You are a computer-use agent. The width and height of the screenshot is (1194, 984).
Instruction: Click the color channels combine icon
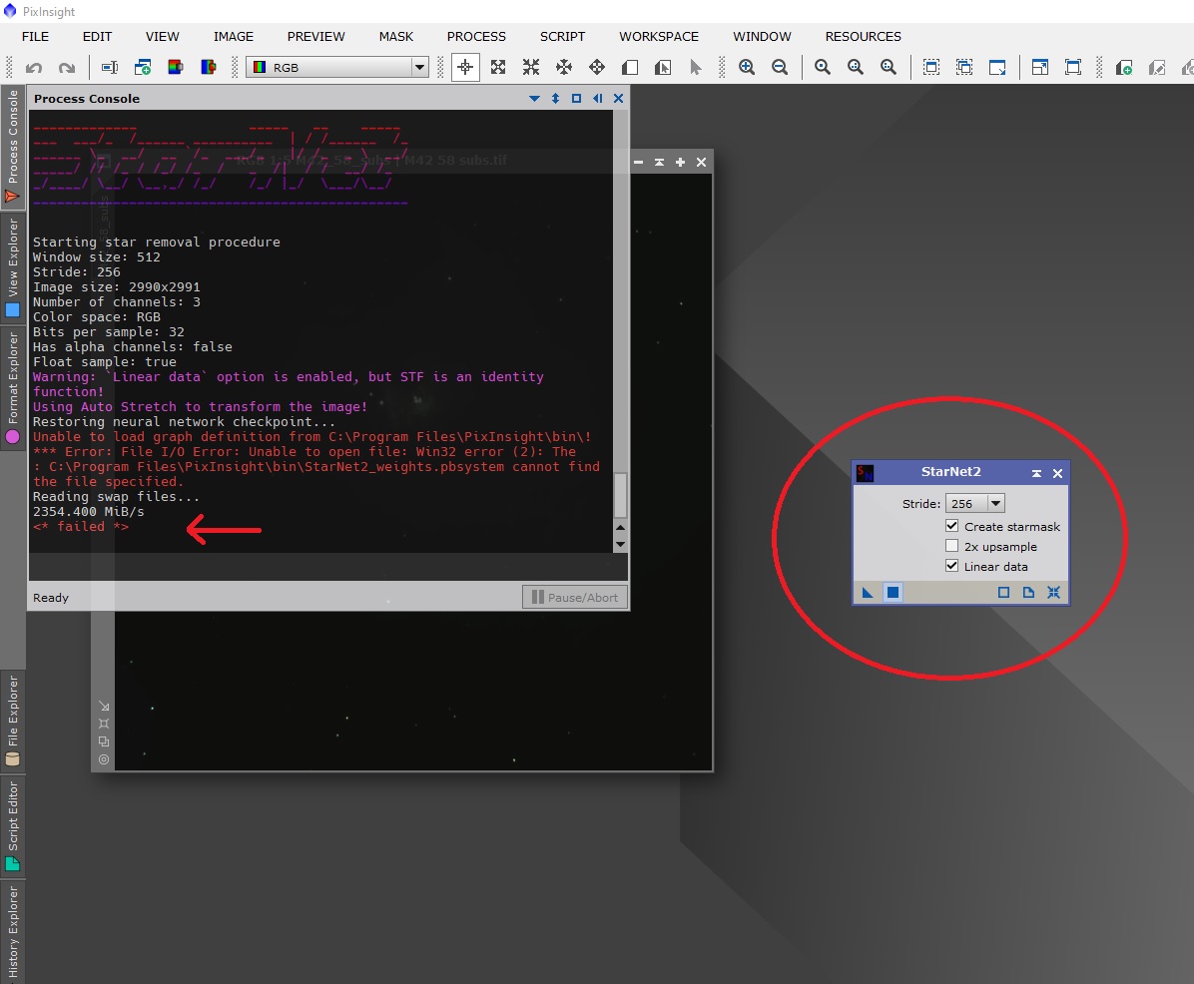pyautogui.click(x=208, y=68)
